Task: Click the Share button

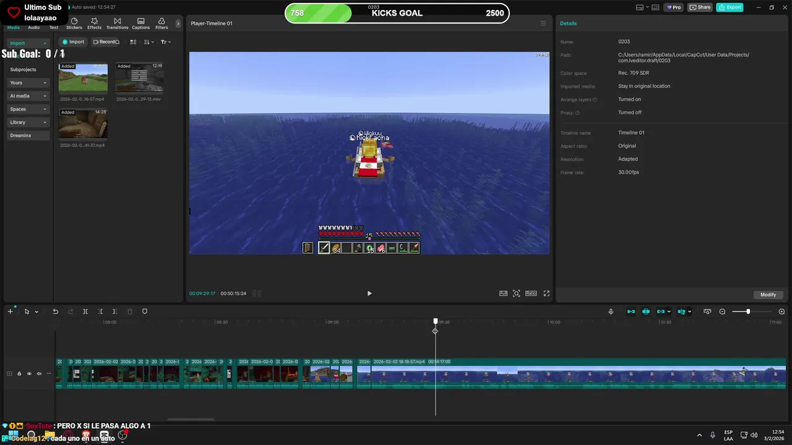Action: pyautogui.click(x=700, y=7)
